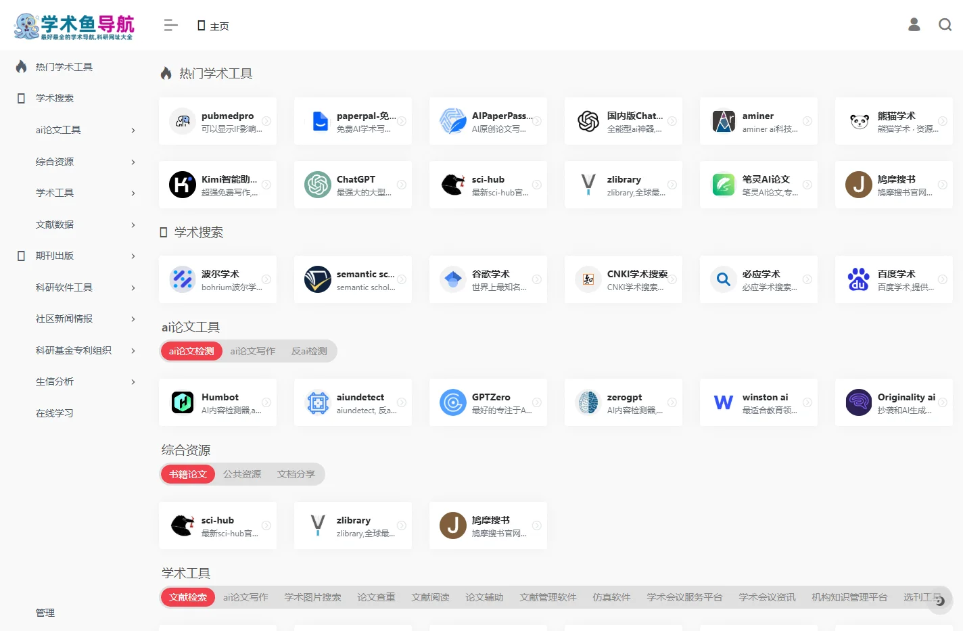Select the 文献检索 tab

[x=188, y=597]
